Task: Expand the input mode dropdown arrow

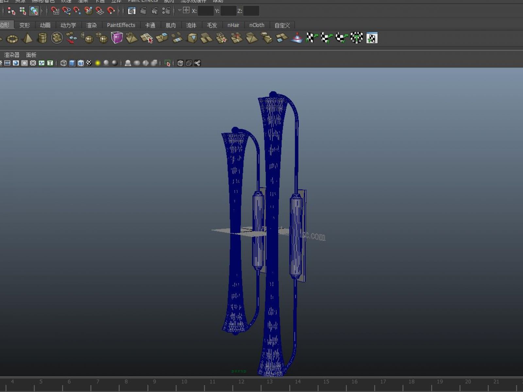Action: [179, 10]
